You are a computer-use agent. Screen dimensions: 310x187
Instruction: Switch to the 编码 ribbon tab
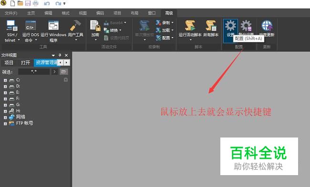point(100,13)
